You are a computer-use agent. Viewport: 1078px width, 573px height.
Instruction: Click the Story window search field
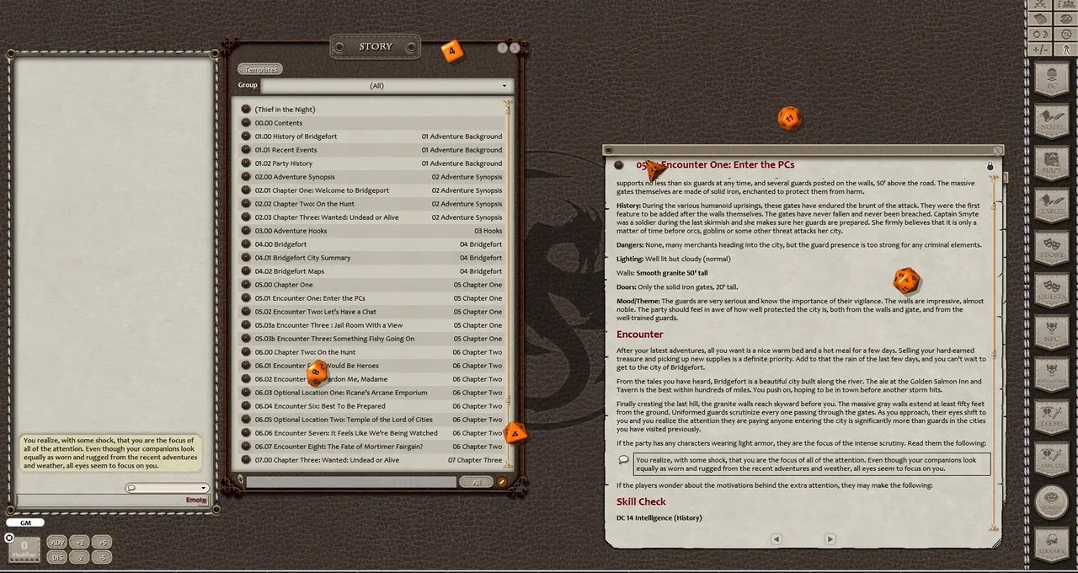351,482
